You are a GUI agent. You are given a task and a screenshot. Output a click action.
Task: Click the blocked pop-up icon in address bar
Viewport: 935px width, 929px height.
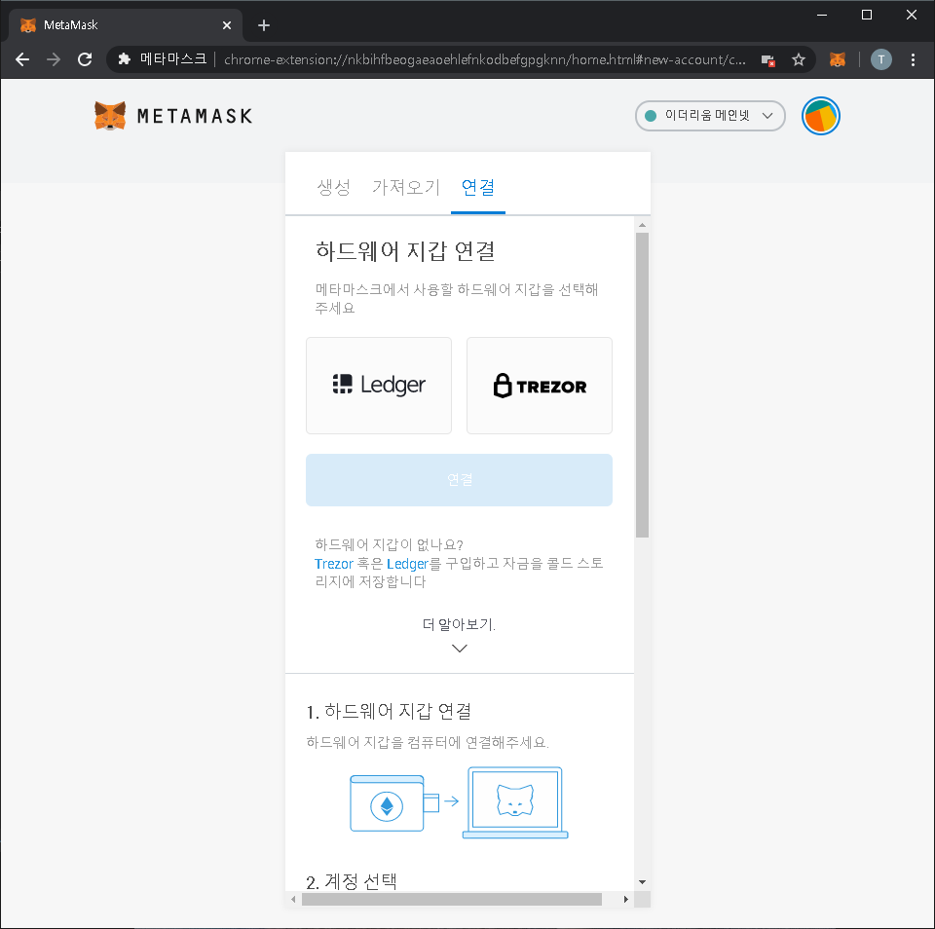pos(767,59)
